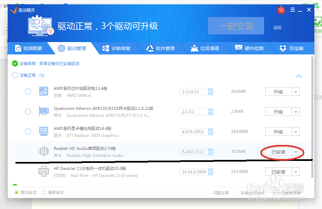Choose the 稳定版本 radio option
Viewport: 322px width, 209px height.
click(x=16, y=193)
